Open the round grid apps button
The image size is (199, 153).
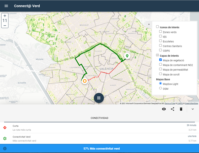[99, 98]
